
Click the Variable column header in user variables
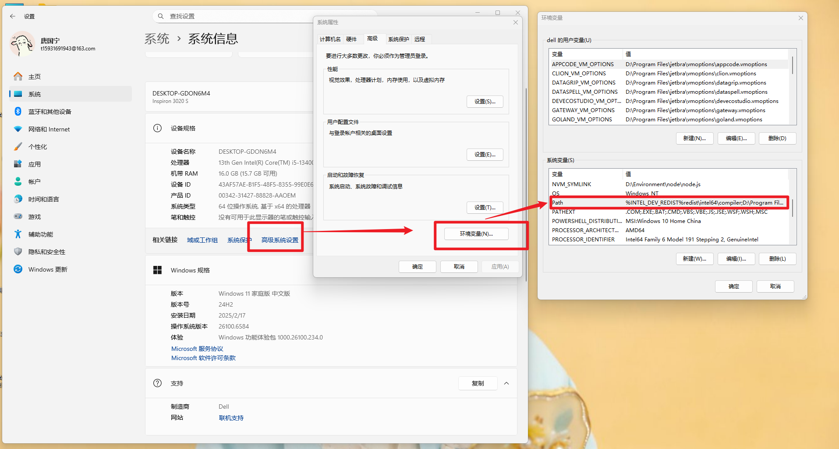point(585,54)
